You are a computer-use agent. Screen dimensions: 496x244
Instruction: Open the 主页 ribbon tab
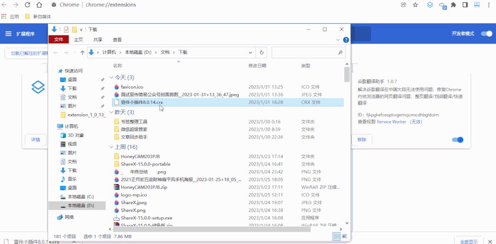click(x=79, y=40)
